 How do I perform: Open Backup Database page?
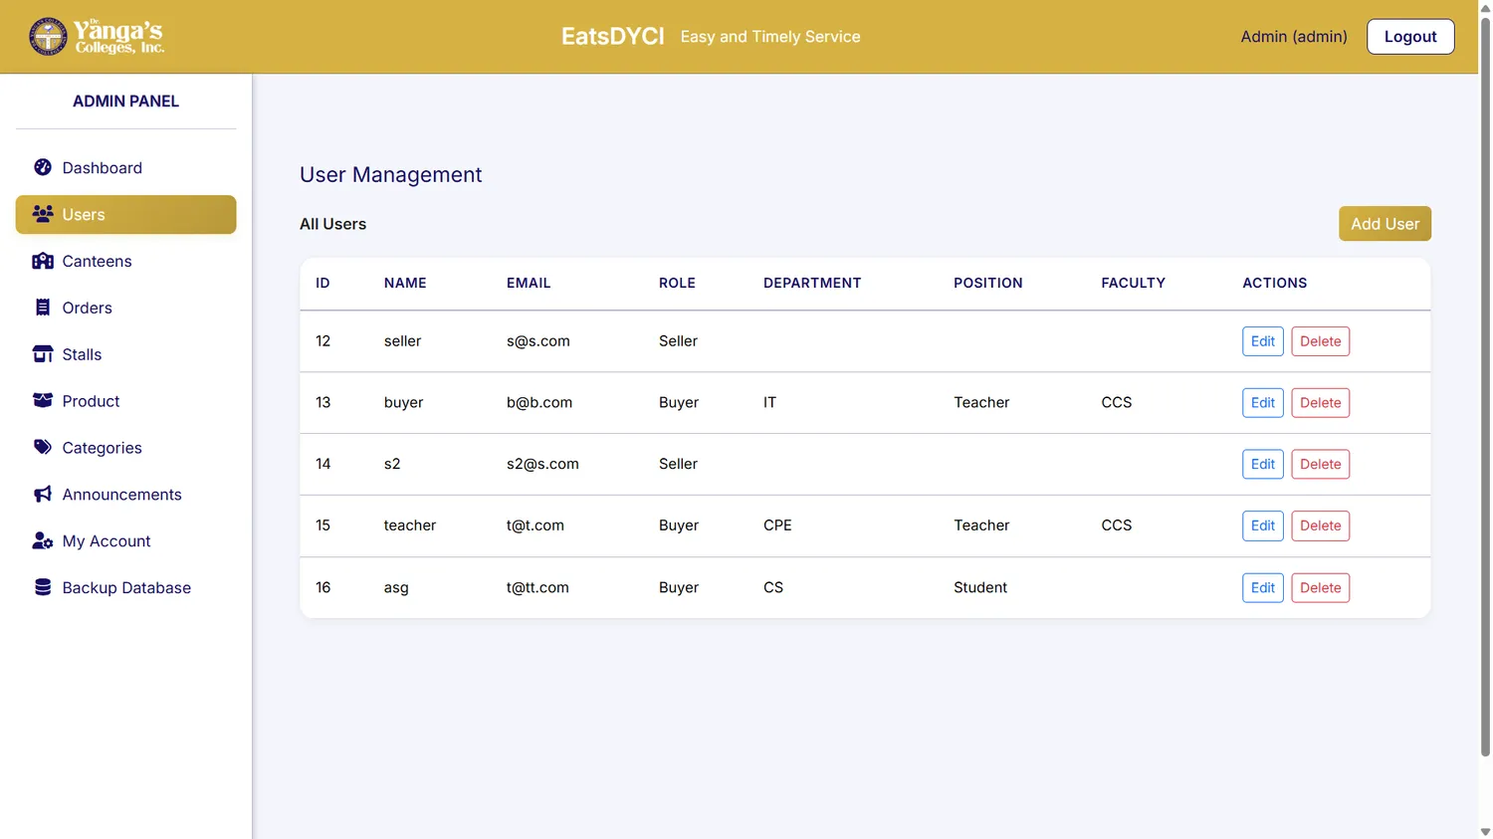[125, 588]
